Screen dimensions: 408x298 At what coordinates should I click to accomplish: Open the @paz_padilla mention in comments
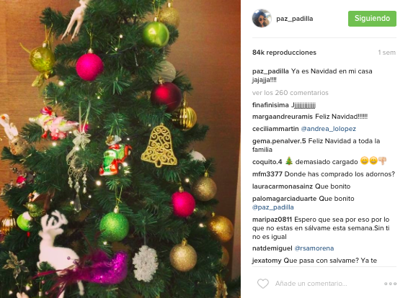273,207
